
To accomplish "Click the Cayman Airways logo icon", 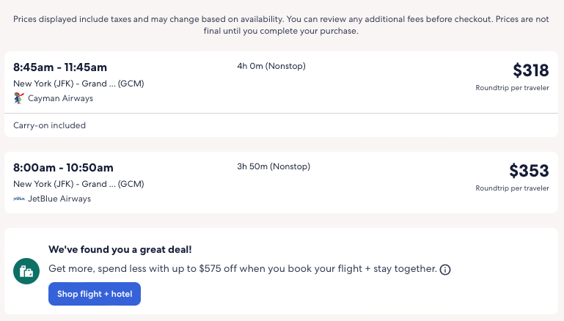I will pos(19,98).
